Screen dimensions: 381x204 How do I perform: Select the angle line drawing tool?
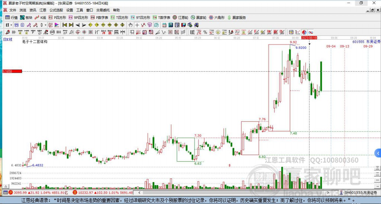157,32
